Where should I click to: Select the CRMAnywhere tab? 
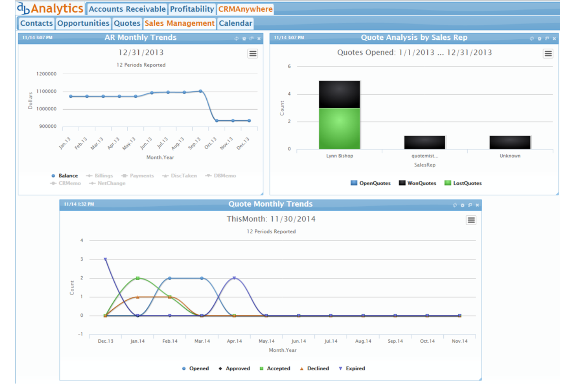[245, 9]
